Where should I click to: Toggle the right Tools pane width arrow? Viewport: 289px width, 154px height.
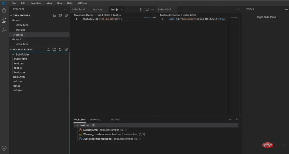286,9
